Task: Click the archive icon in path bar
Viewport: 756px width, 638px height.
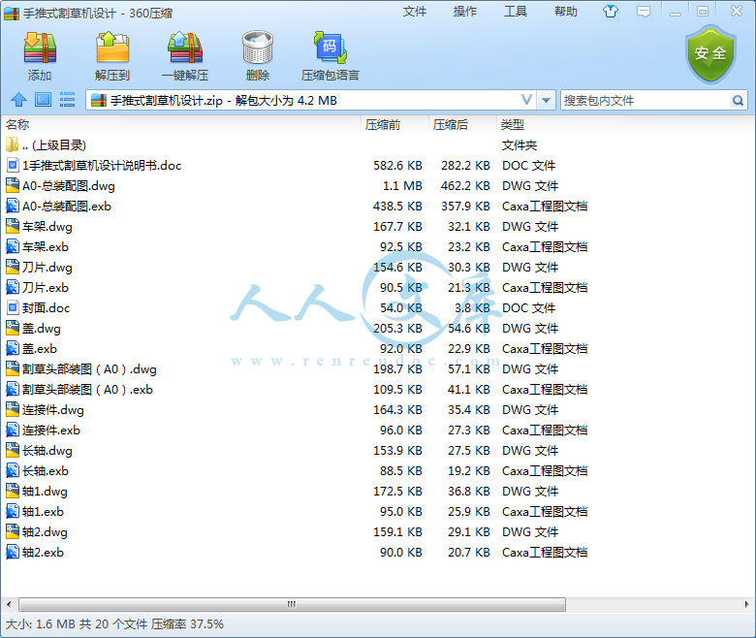Action: (x=99, y=100)
